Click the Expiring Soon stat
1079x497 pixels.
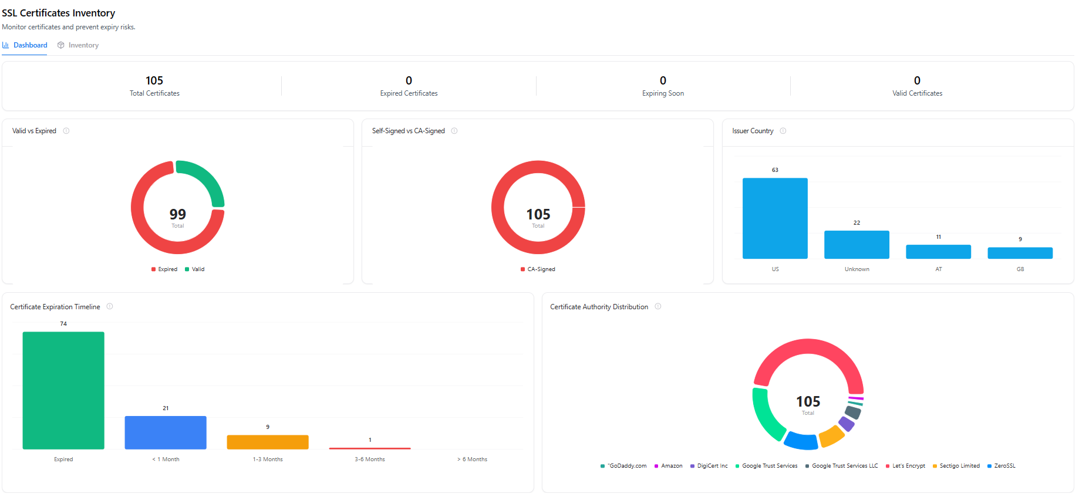(x=663, y=86)
